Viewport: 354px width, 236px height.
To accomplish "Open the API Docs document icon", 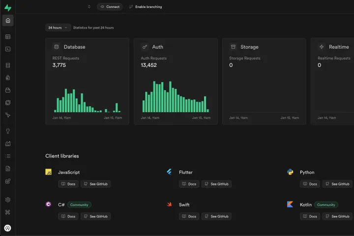I will pyautogui.click(x=8, y=169).
